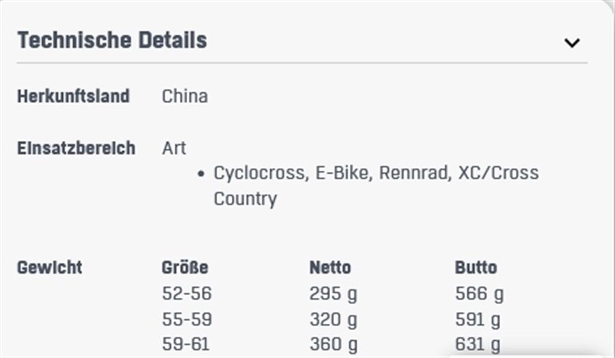Click the Butto column header
Viewport: 615px width, 358px height.
476,267
